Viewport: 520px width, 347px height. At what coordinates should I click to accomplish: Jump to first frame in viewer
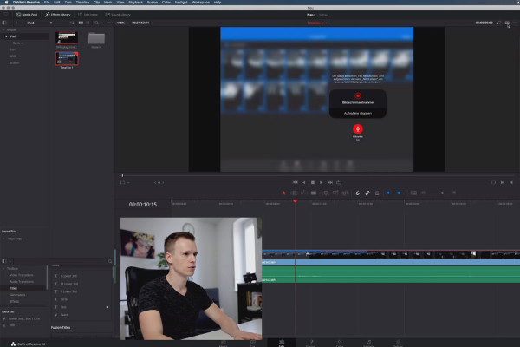pyautogui.click(x=296, y=182)
